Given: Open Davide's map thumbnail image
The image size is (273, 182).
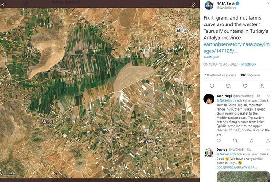Looking at the screenshot, I should 243,177.
